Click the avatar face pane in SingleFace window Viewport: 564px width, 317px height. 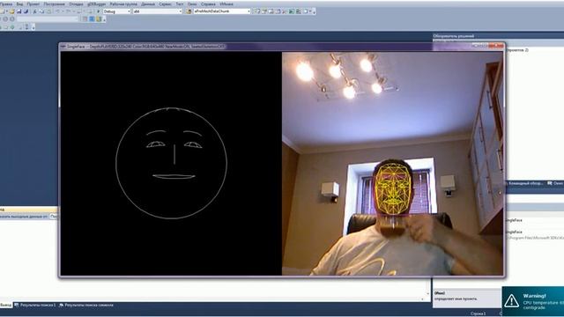[x=171, y=164]
